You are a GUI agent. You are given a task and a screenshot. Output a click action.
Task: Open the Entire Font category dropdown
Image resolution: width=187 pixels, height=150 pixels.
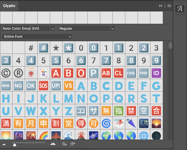coord(37,37)
